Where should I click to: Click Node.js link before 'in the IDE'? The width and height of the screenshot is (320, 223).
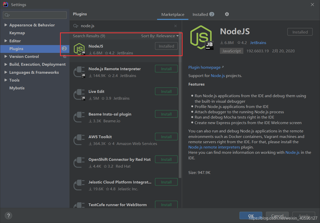pos(293,153)
